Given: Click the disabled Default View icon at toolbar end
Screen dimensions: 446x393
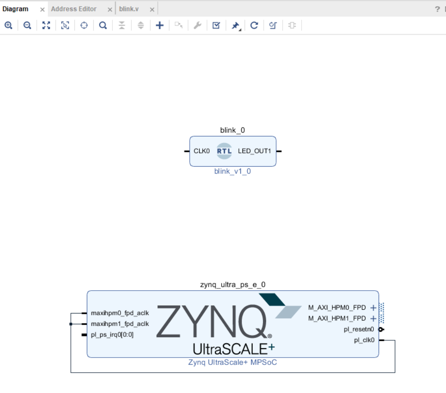Looking at the screenshot, I should (292, 25).
